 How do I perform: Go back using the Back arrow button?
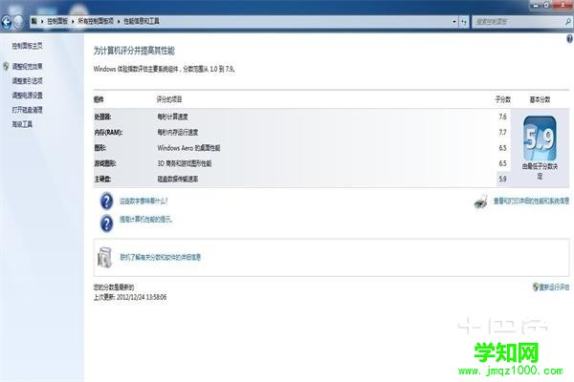(x=7, y=22)
